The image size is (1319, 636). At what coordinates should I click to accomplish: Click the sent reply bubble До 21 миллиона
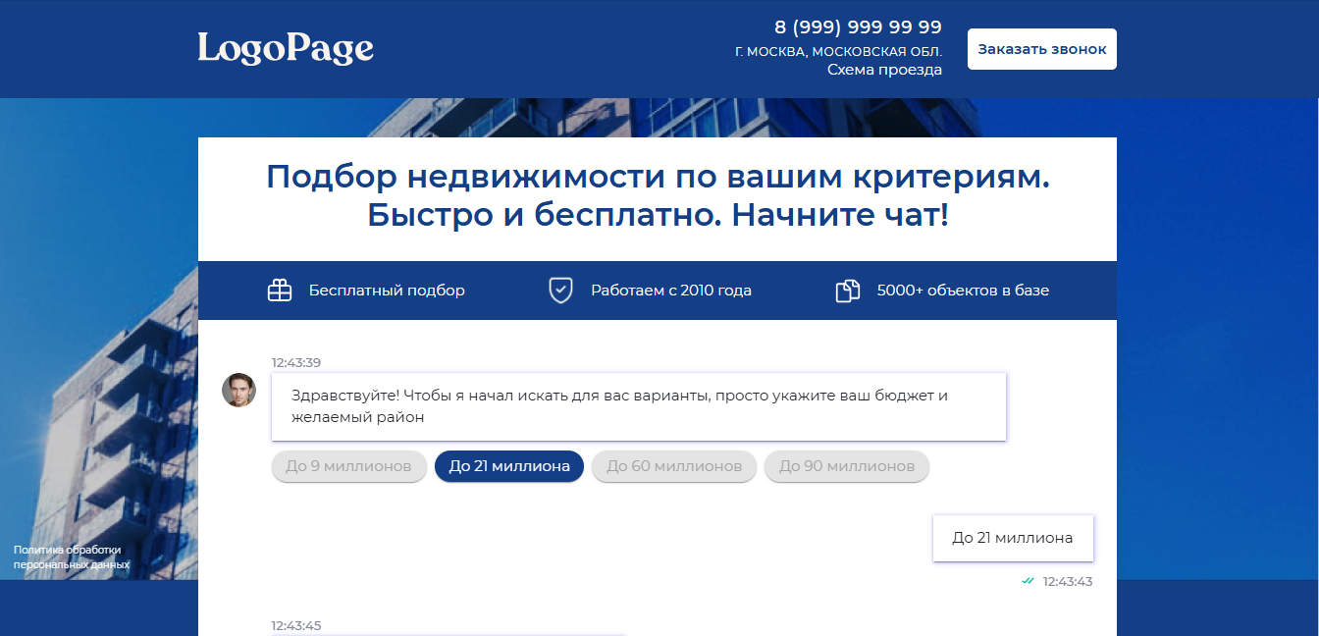coord(1012,538)
